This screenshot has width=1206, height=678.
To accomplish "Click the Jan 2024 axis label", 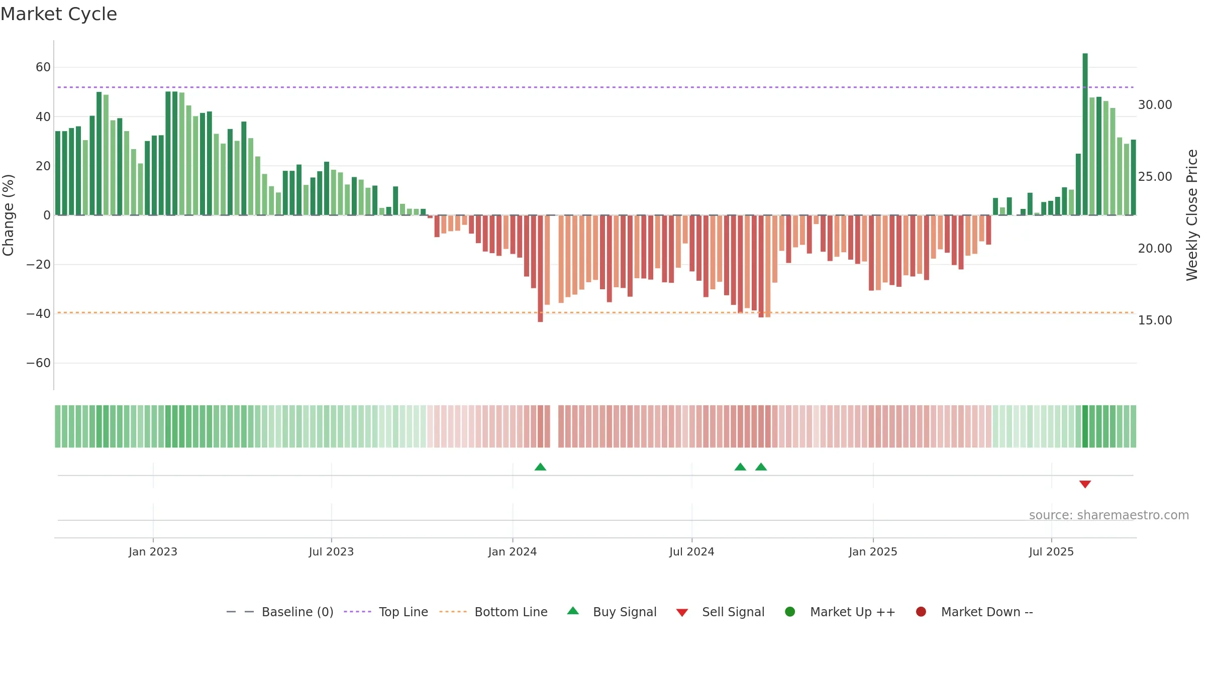I will (x=513, y=551).
